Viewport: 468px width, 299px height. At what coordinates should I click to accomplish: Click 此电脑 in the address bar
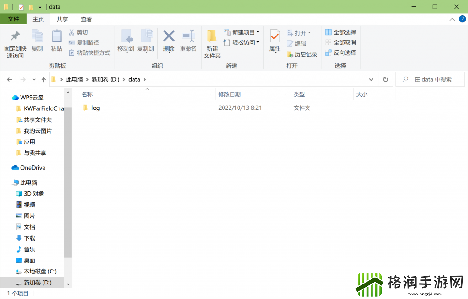(x=75, y=79)
